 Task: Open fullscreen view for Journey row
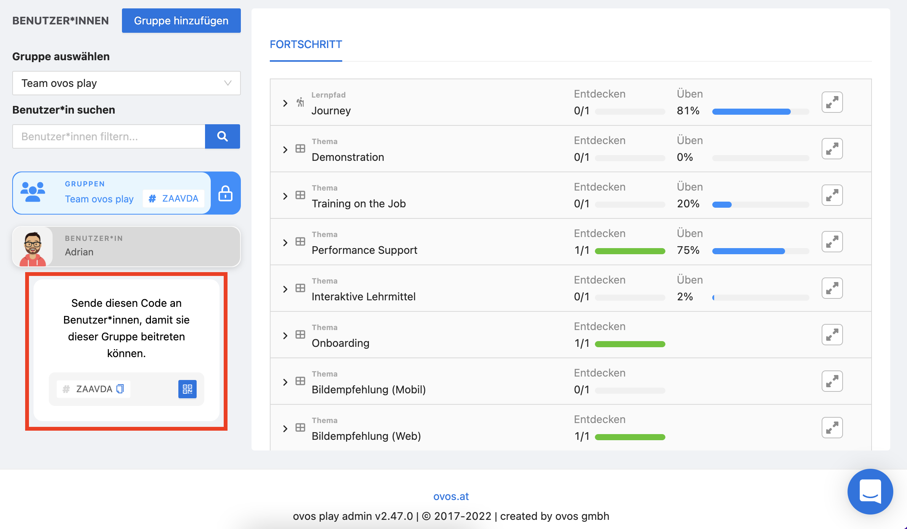[x=832, y=102]
